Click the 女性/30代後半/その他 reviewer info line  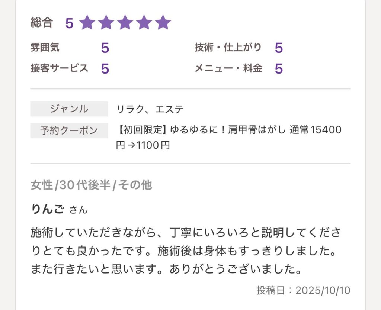[x=91, y=185]
